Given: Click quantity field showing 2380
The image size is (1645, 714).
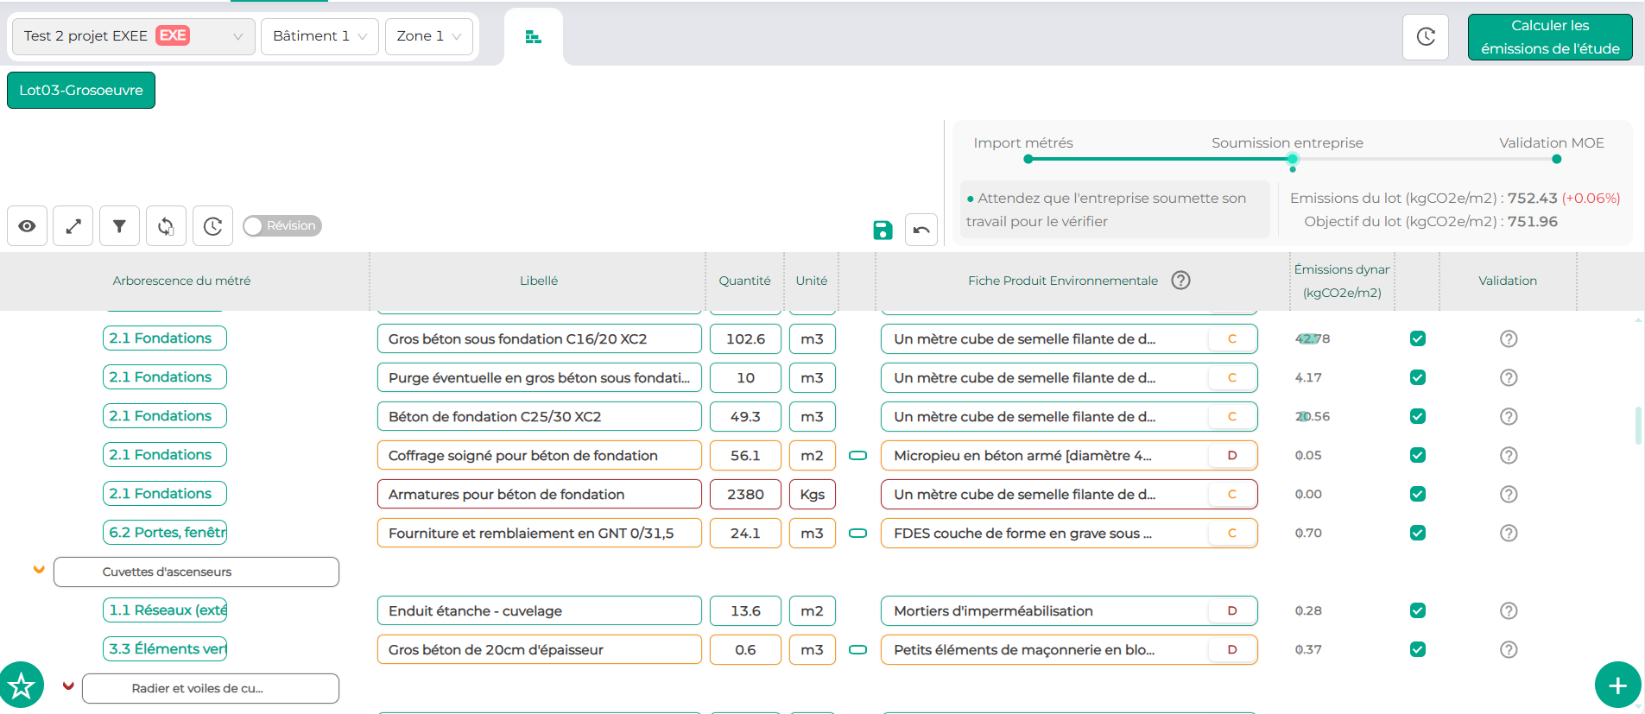Looking at the screenshot, I should tap(745, 494).
